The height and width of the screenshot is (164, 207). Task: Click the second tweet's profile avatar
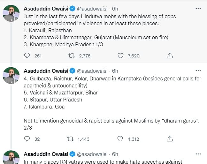tap(11, 76)
